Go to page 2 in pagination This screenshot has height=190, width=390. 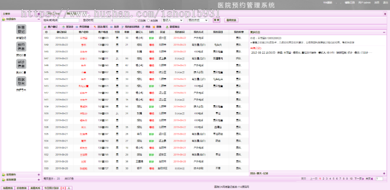pos(323,179)
